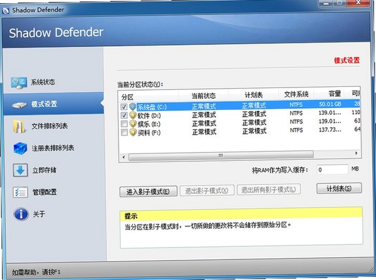The width and height of the screenshot is (376, 280).
Task: Click the partition list horizontal scrollbar thumb
Action: pos(221,156)
